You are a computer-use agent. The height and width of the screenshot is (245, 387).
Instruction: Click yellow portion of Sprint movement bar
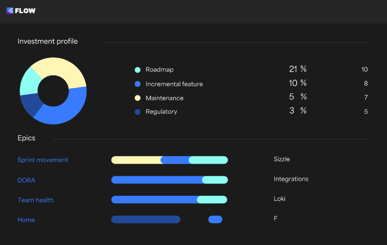[136, 160]
